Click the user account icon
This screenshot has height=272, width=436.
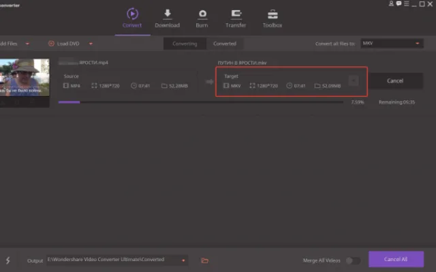[391, 3]
